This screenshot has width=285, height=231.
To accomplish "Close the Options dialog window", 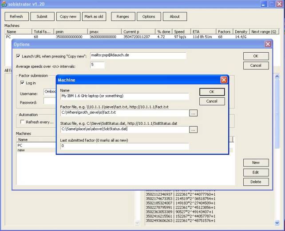I will click(x=268, y=44).
